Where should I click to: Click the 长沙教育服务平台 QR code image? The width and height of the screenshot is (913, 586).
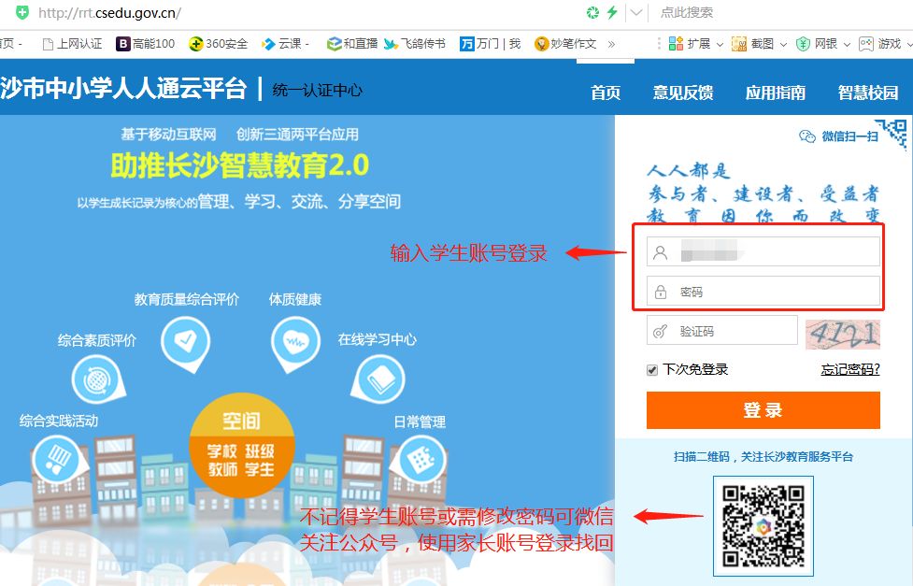pyautogui.click(x=763, y=525)
